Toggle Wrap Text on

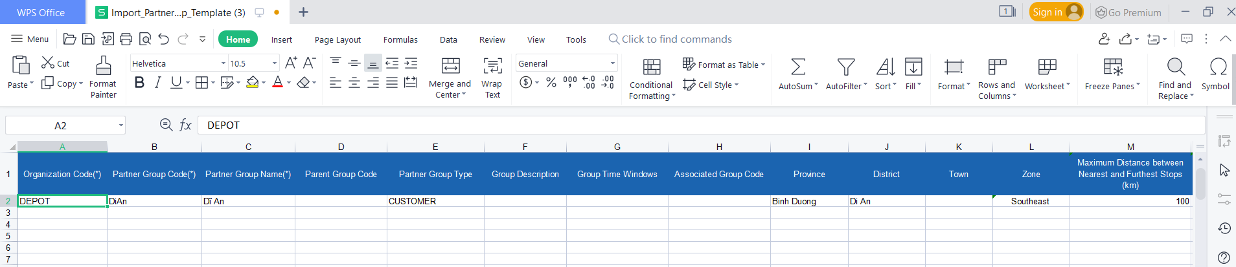[x=492, y=77]
